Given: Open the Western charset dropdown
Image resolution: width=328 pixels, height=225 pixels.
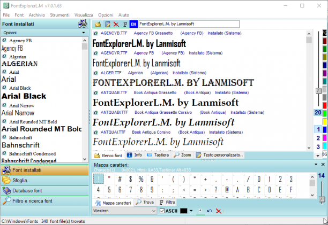Looking at the screenshot, I should 124,211.
